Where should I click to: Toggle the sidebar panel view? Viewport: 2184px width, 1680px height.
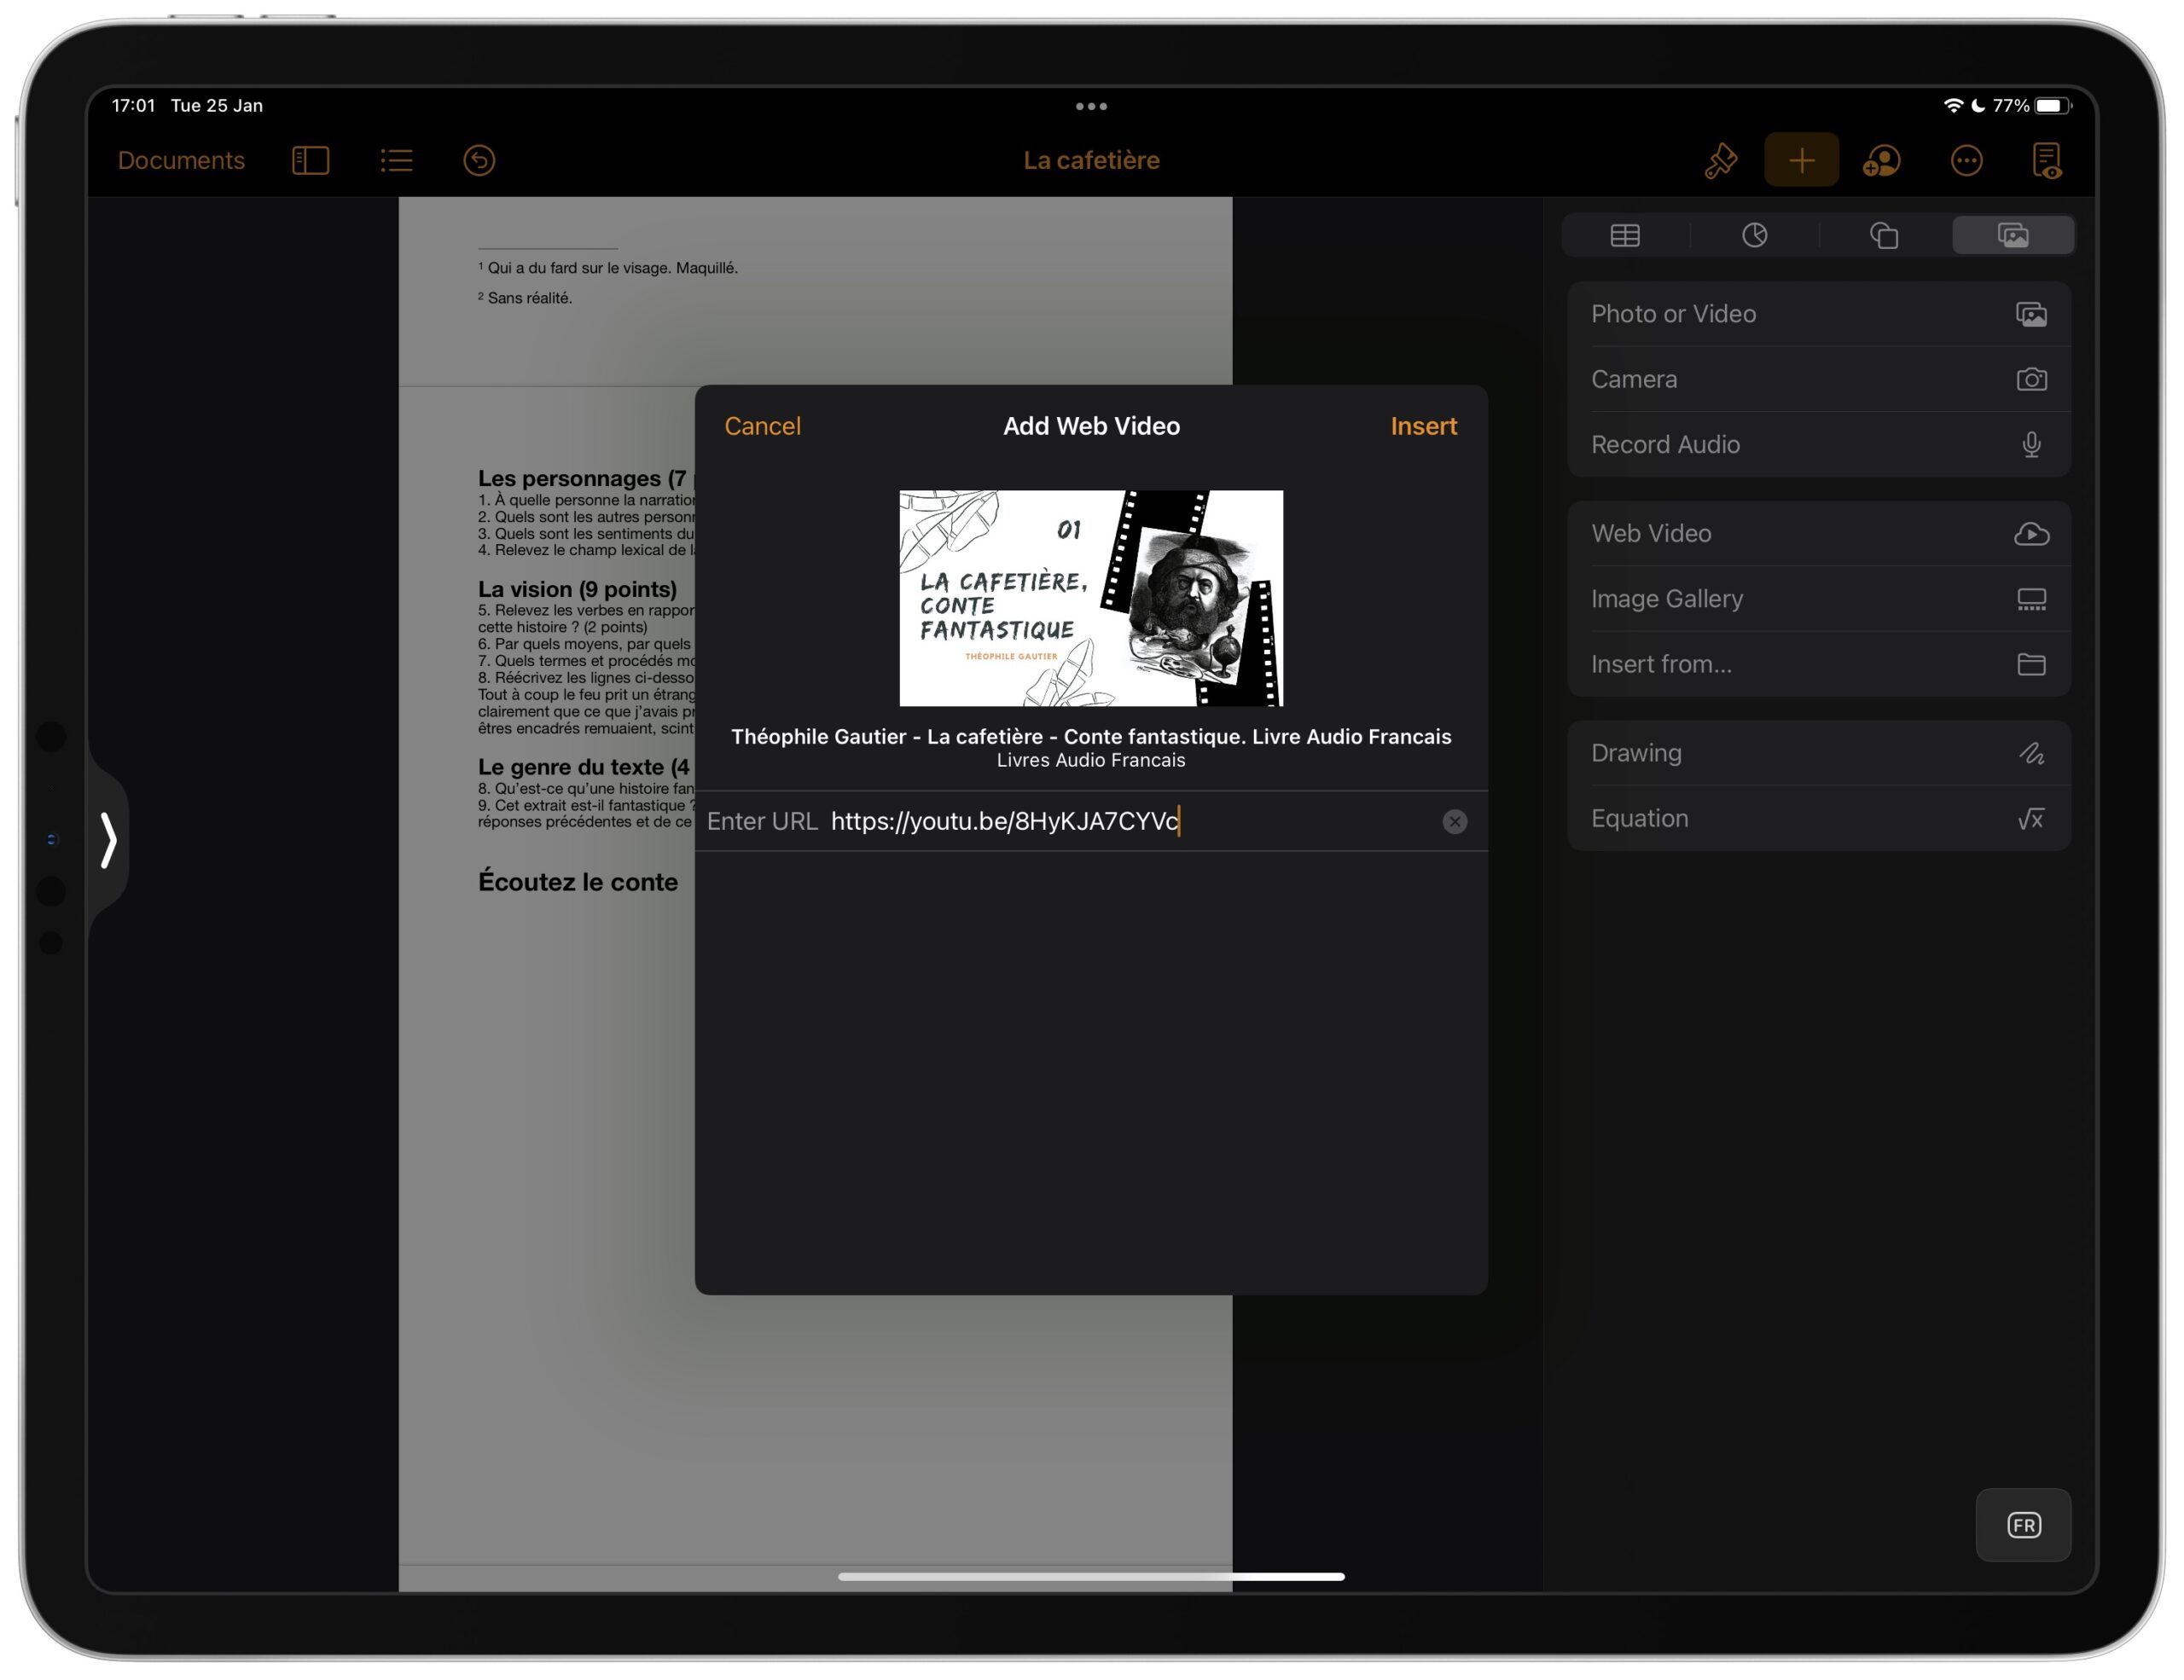(309, 160)
